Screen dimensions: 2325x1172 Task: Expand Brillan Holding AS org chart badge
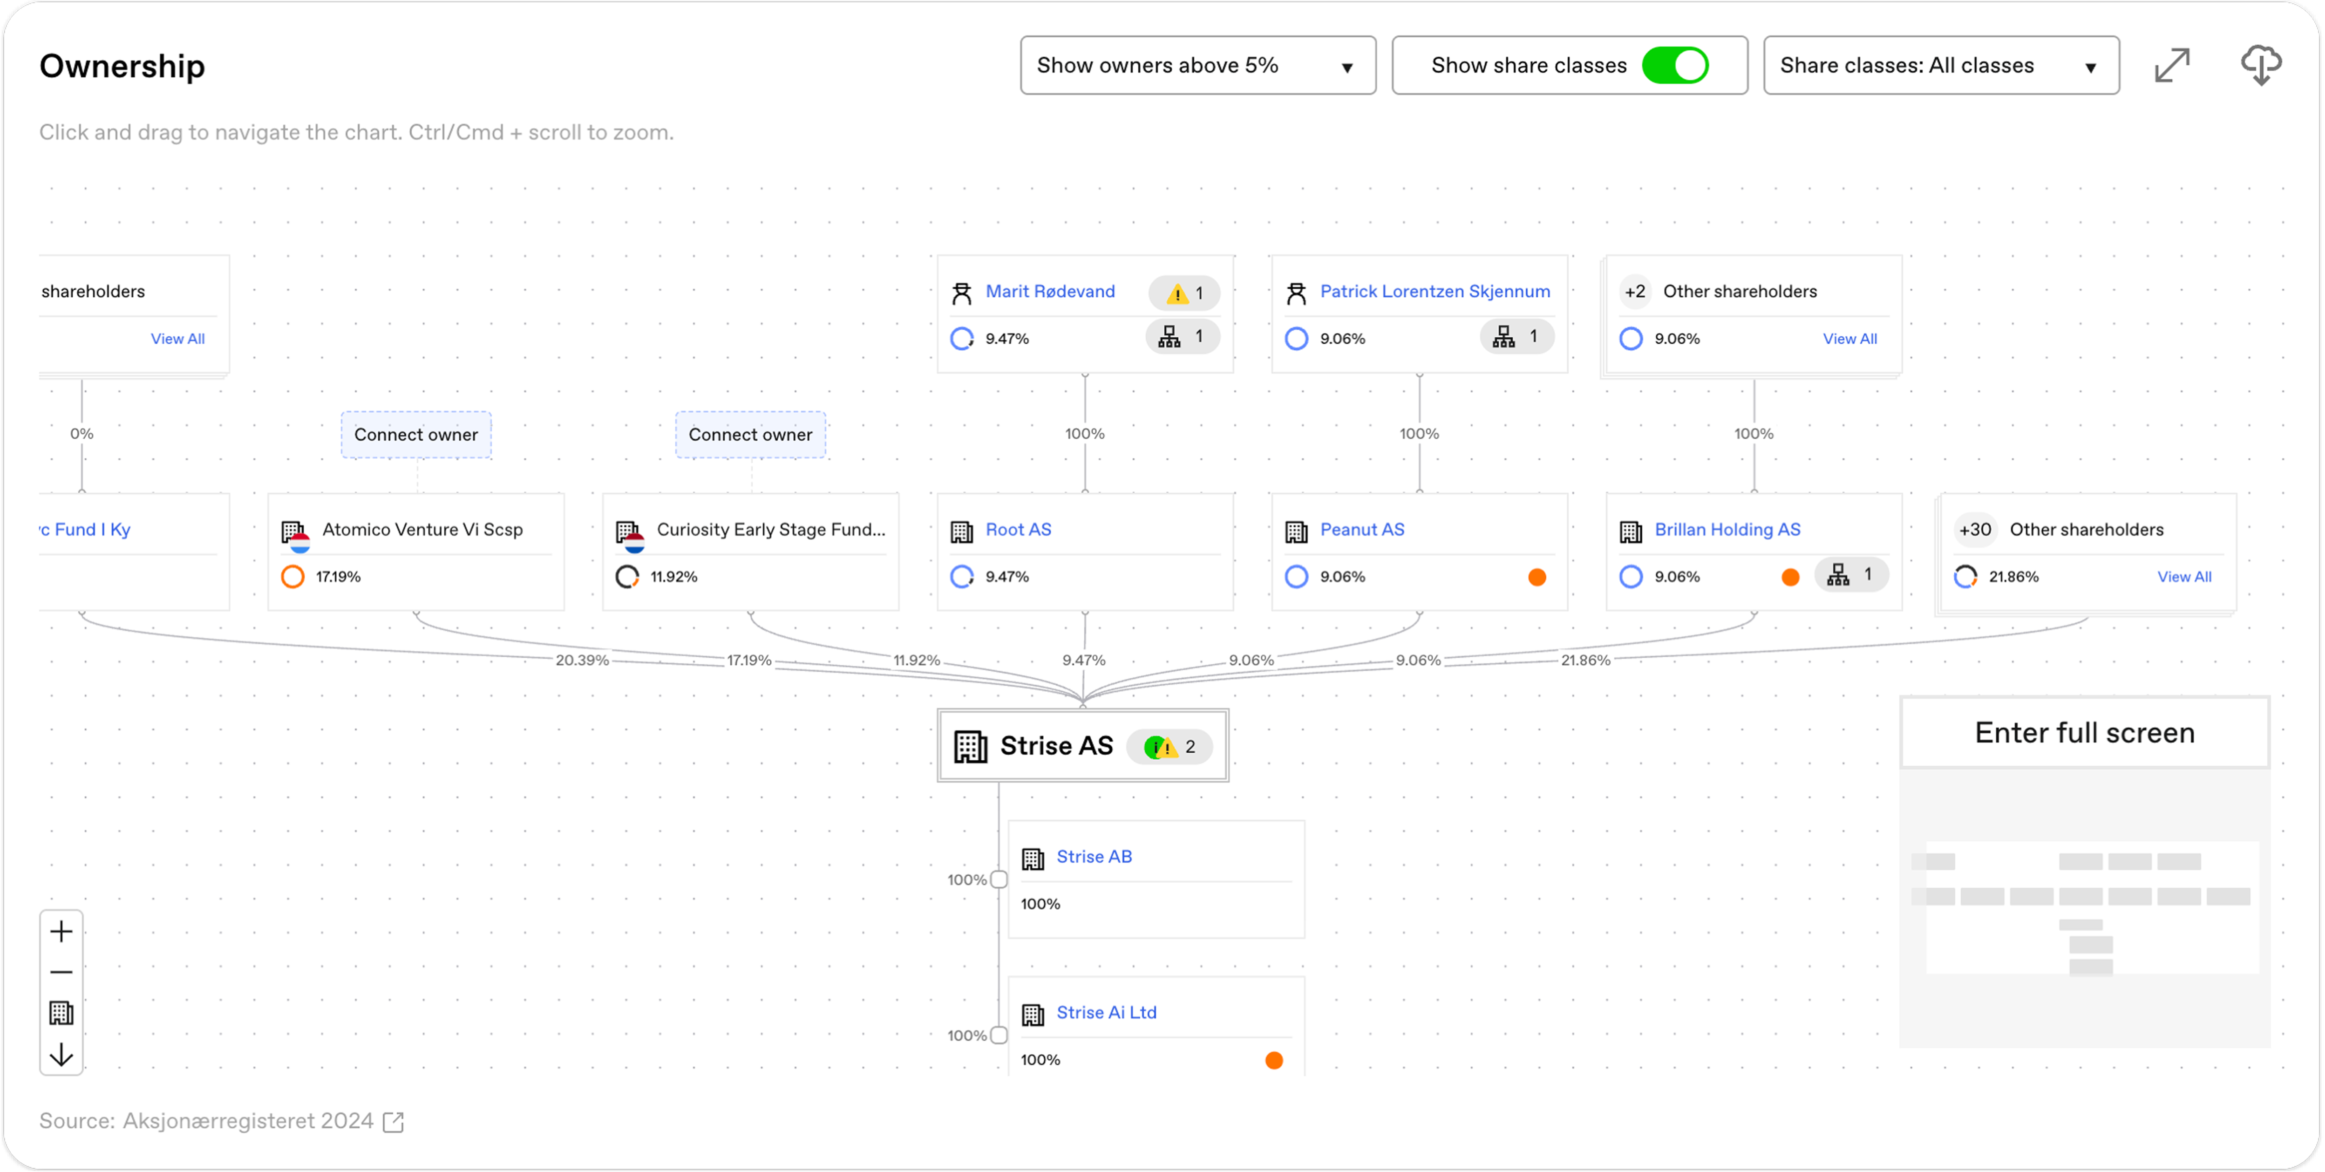(1850, 575)
